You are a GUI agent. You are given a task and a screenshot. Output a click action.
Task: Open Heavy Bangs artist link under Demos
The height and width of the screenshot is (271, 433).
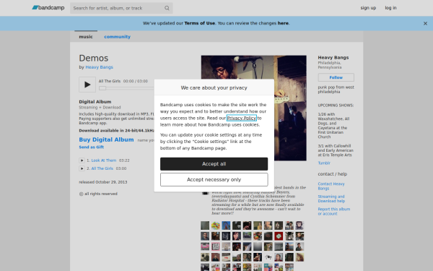click(99, 67)
